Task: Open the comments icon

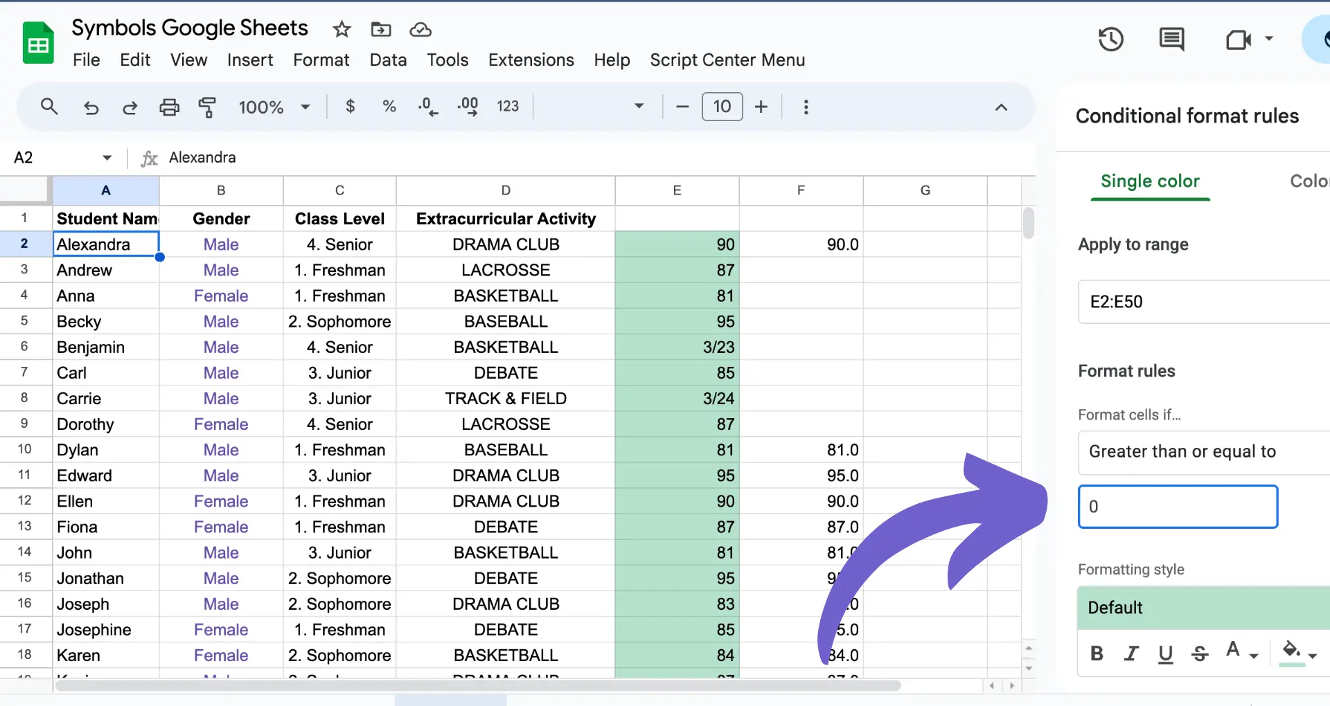Action: coord(1171,39)
